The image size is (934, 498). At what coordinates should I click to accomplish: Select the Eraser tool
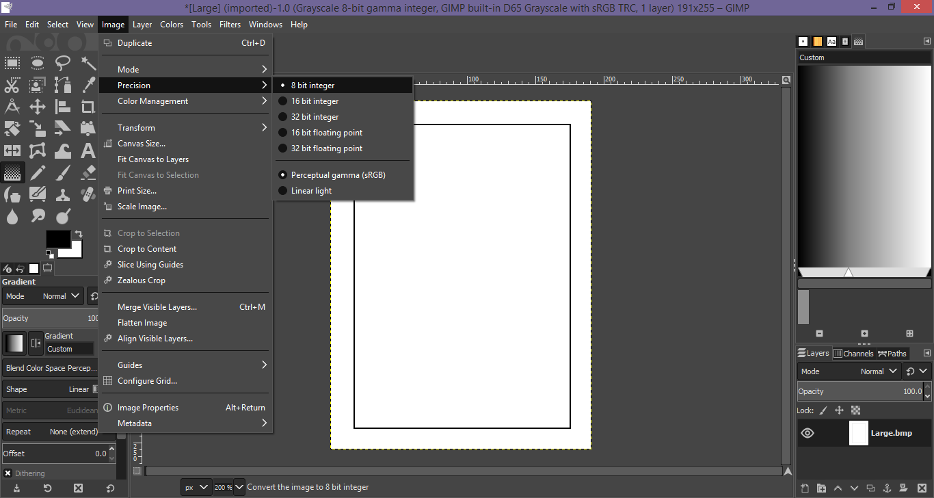click(x=88, y=172)
